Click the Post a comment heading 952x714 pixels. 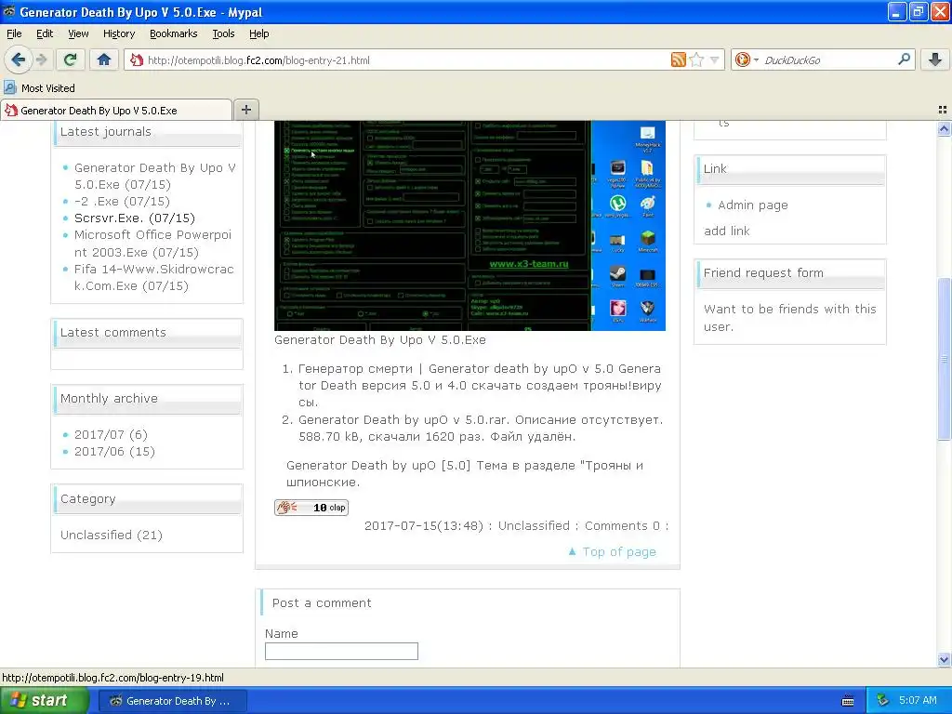[321, 602]
